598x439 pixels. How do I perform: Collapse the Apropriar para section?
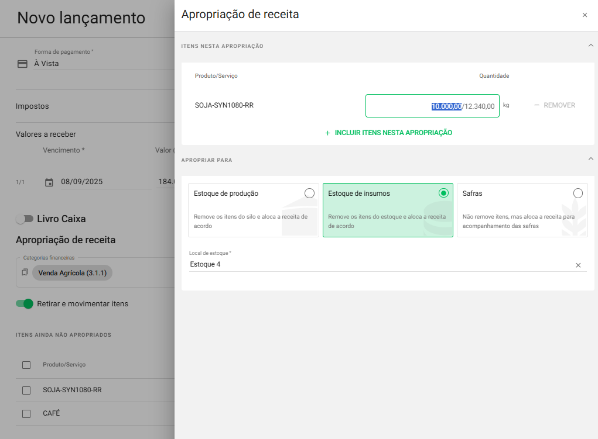pyautogui.click(x=590, y=159)
